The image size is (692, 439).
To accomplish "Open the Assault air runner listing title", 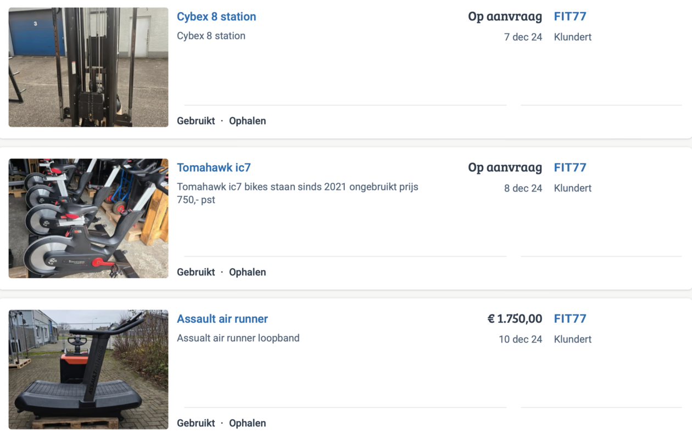I will tap(222, 319).
